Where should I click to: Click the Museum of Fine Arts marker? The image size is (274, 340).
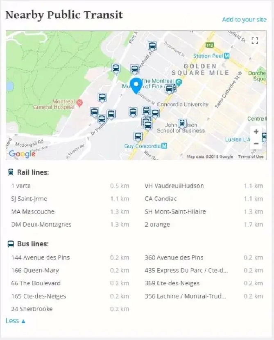(179, 82)
